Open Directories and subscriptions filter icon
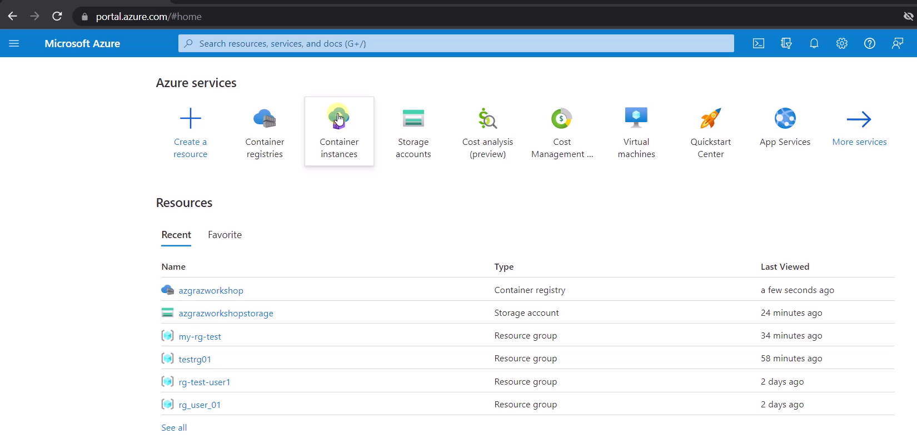Viewport: 917px width, 439px height. point(786,43)
